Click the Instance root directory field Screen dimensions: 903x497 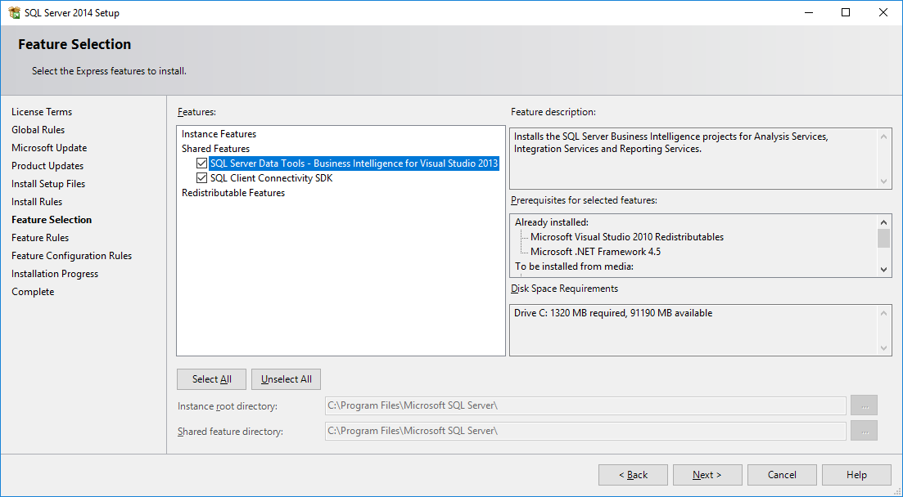pyautogui.click(x=585, y=405)
